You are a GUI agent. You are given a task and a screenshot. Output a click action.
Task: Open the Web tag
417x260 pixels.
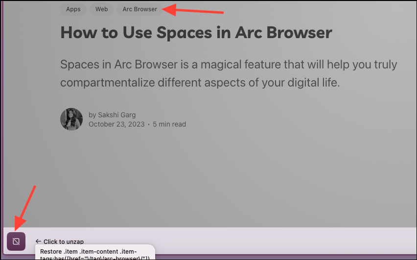[102, 9]
